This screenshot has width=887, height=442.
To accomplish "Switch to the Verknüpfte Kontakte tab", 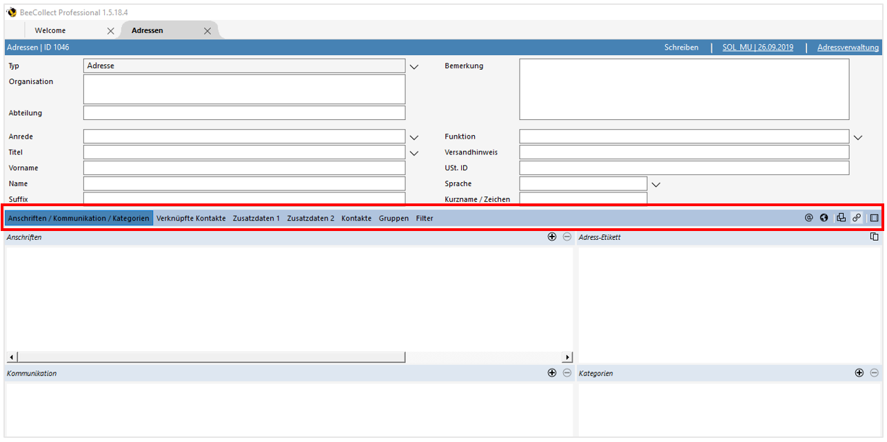I will 190,218.
